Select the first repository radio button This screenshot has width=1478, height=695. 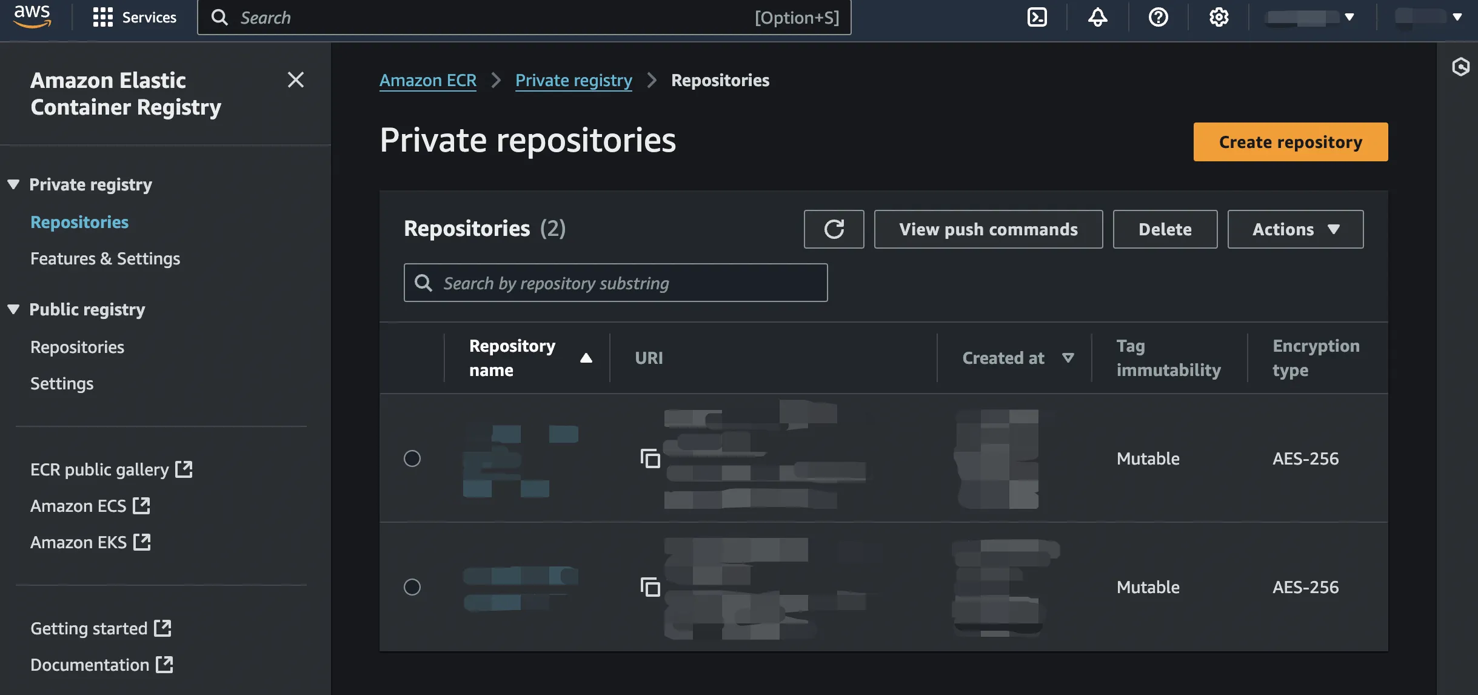click(x=412, y=458)
